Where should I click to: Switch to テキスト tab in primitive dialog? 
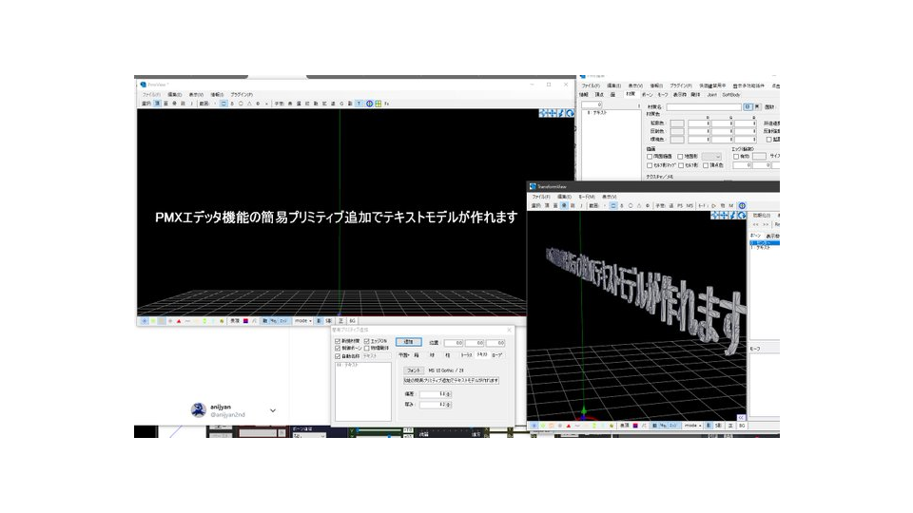(x=482, y=354)
